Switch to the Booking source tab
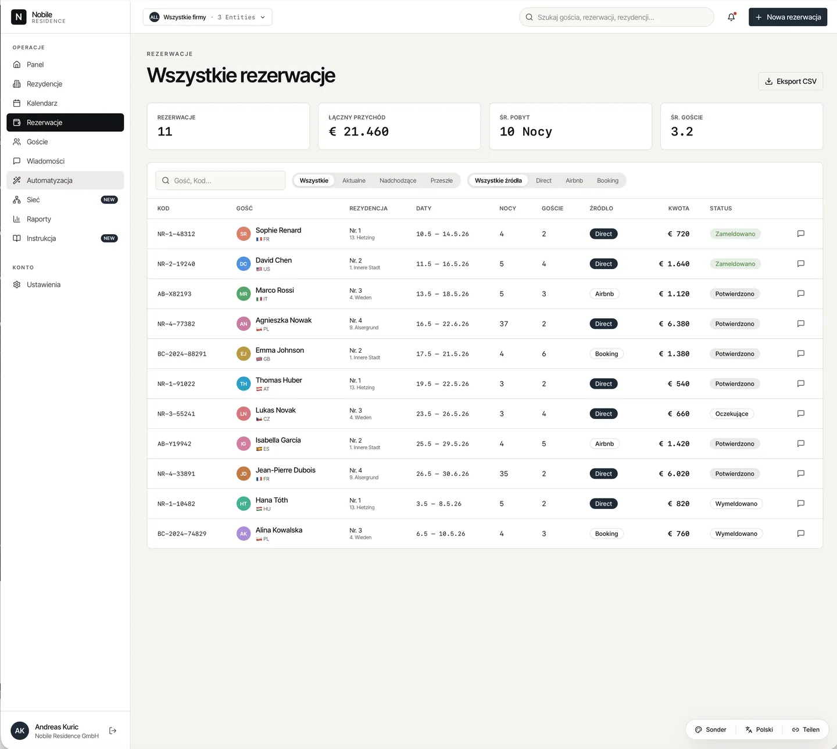The width and height of the screenshot is (837, 749). coord(608,181)
